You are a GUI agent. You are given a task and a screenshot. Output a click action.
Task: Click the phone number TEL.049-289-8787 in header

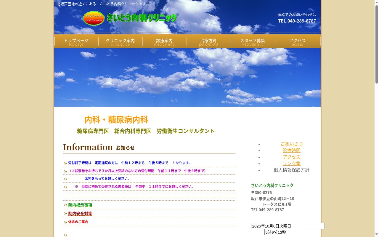[x=297, y=21]
